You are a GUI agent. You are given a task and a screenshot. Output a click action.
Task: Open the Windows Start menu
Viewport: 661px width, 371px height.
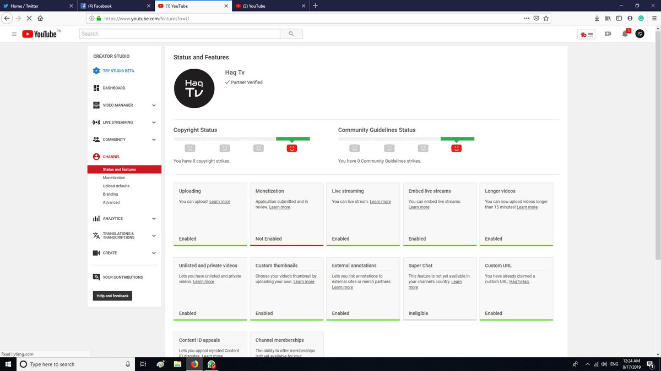8,364
